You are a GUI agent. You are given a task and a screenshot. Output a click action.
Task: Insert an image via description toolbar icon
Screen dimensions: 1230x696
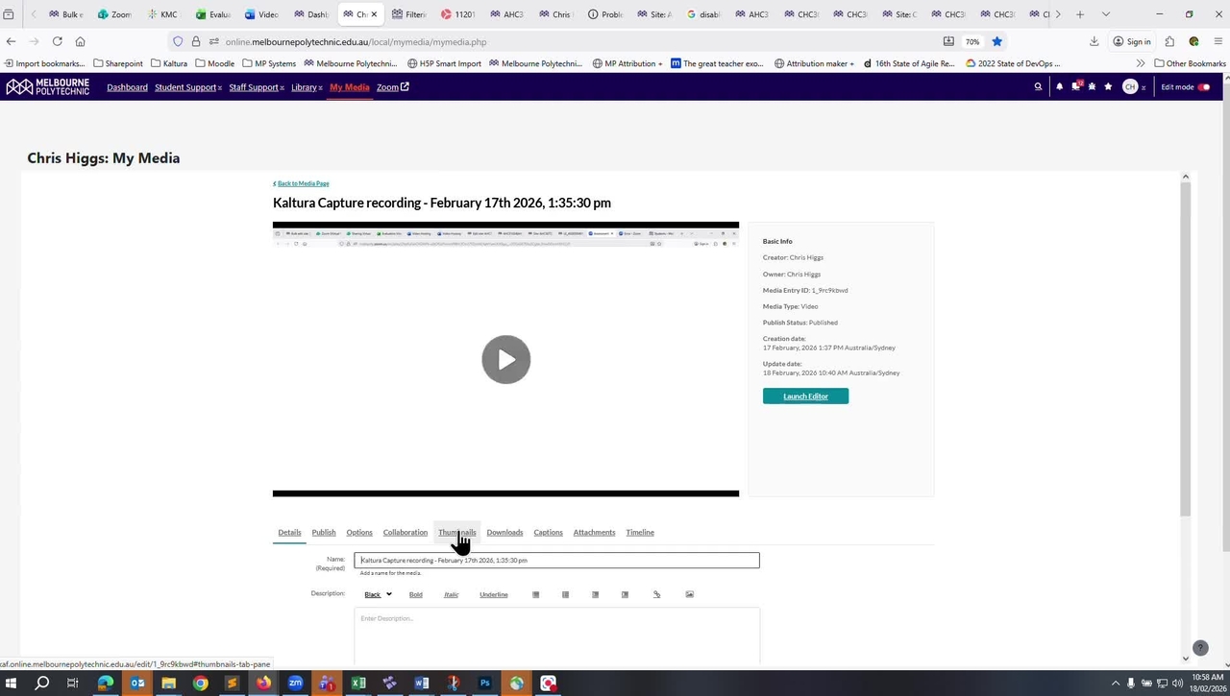(689, 594)
